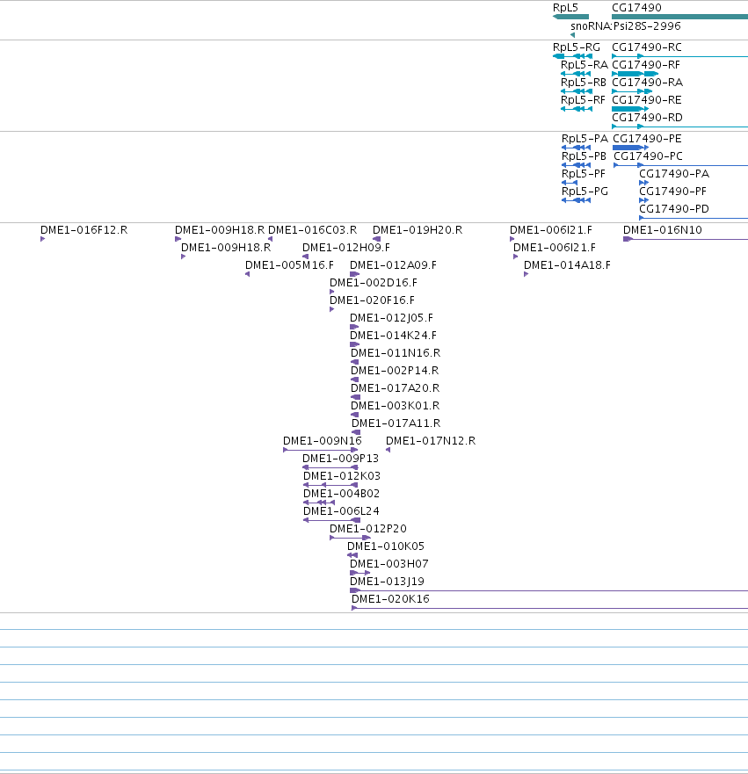Click the RpL5-RA transcript label
Image resolution: width=748 pixels, height=774 pixels.
point(585,65)
